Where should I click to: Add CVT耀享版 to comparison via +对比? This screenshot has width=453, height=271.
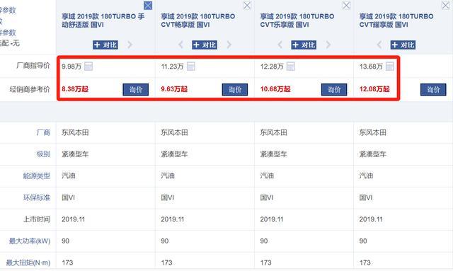[403, 45]
